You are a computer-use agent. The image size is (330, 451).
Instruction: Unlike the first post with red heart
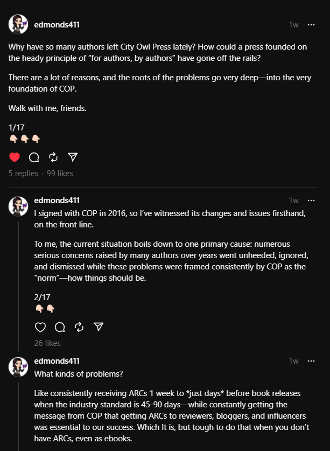point(15,157)
